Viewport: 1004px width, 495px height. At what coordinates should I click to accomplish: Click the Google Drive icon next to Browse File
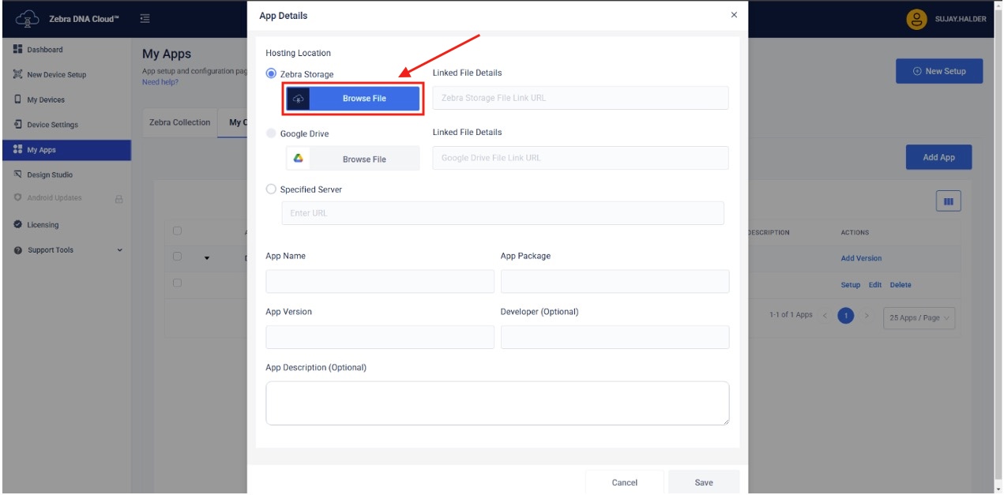(299, 159)
